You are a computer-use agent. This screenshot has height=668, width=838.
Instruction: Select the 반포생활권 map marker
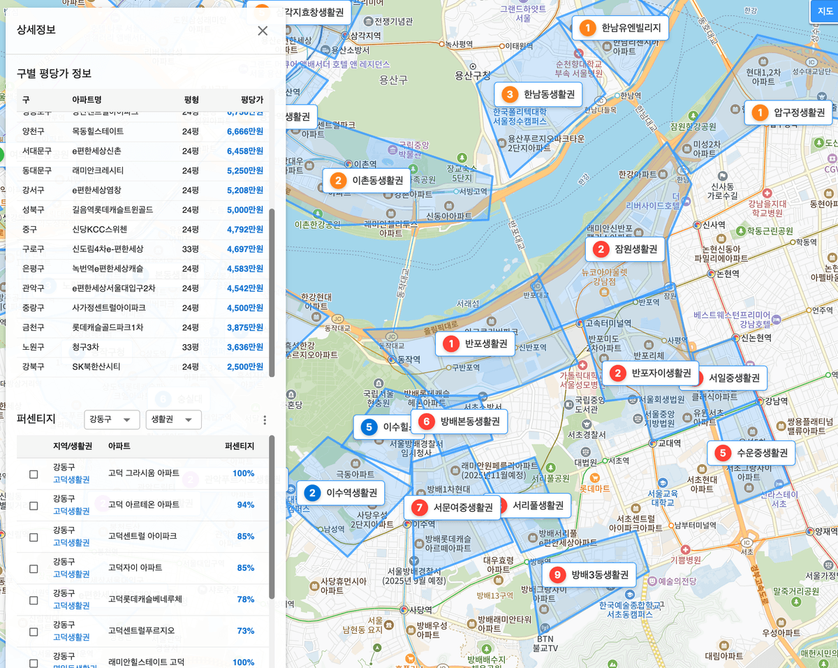476,343
